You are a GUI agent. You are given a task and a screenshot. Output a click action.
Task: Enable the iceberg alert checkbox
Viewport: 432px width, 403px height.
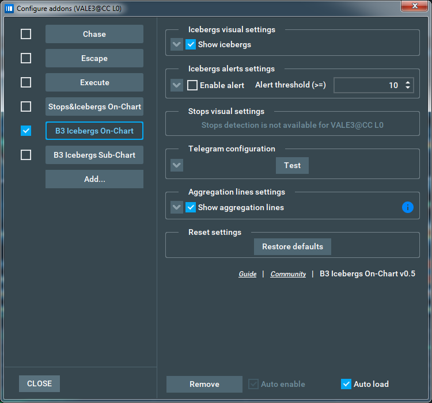point(192,85)
